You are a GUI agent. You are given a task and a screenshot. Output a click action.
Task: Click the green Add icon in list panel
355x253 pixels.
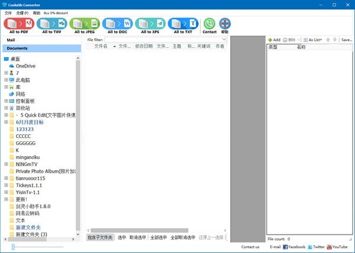[x=274, y=40]
